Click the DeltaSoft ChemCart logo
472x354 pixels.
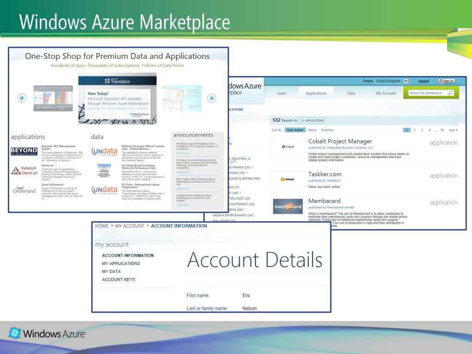(24, 171)
